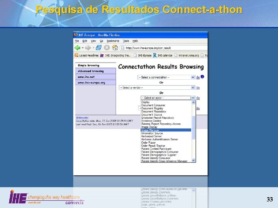Open the File menu
278x208 pixels.
[x=77, y=41]
